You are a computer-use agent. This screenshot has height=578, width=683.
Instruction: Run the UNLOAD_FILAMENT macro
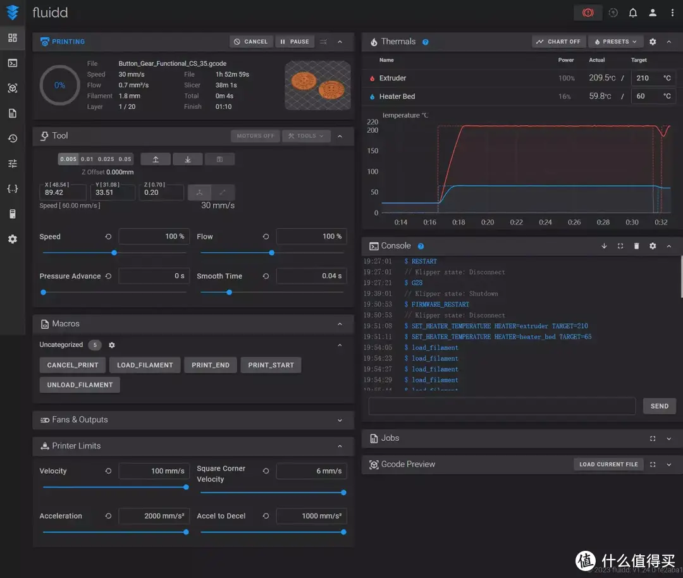pyautogui.click(x=80, y=385)
